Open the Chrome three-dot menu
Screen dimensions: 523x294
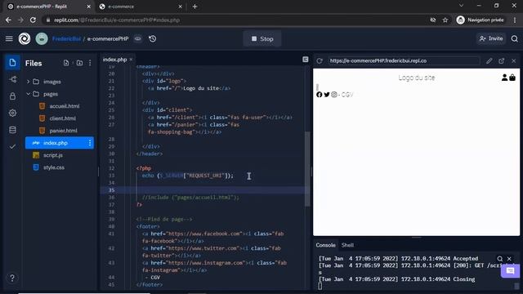click(514, 20)
